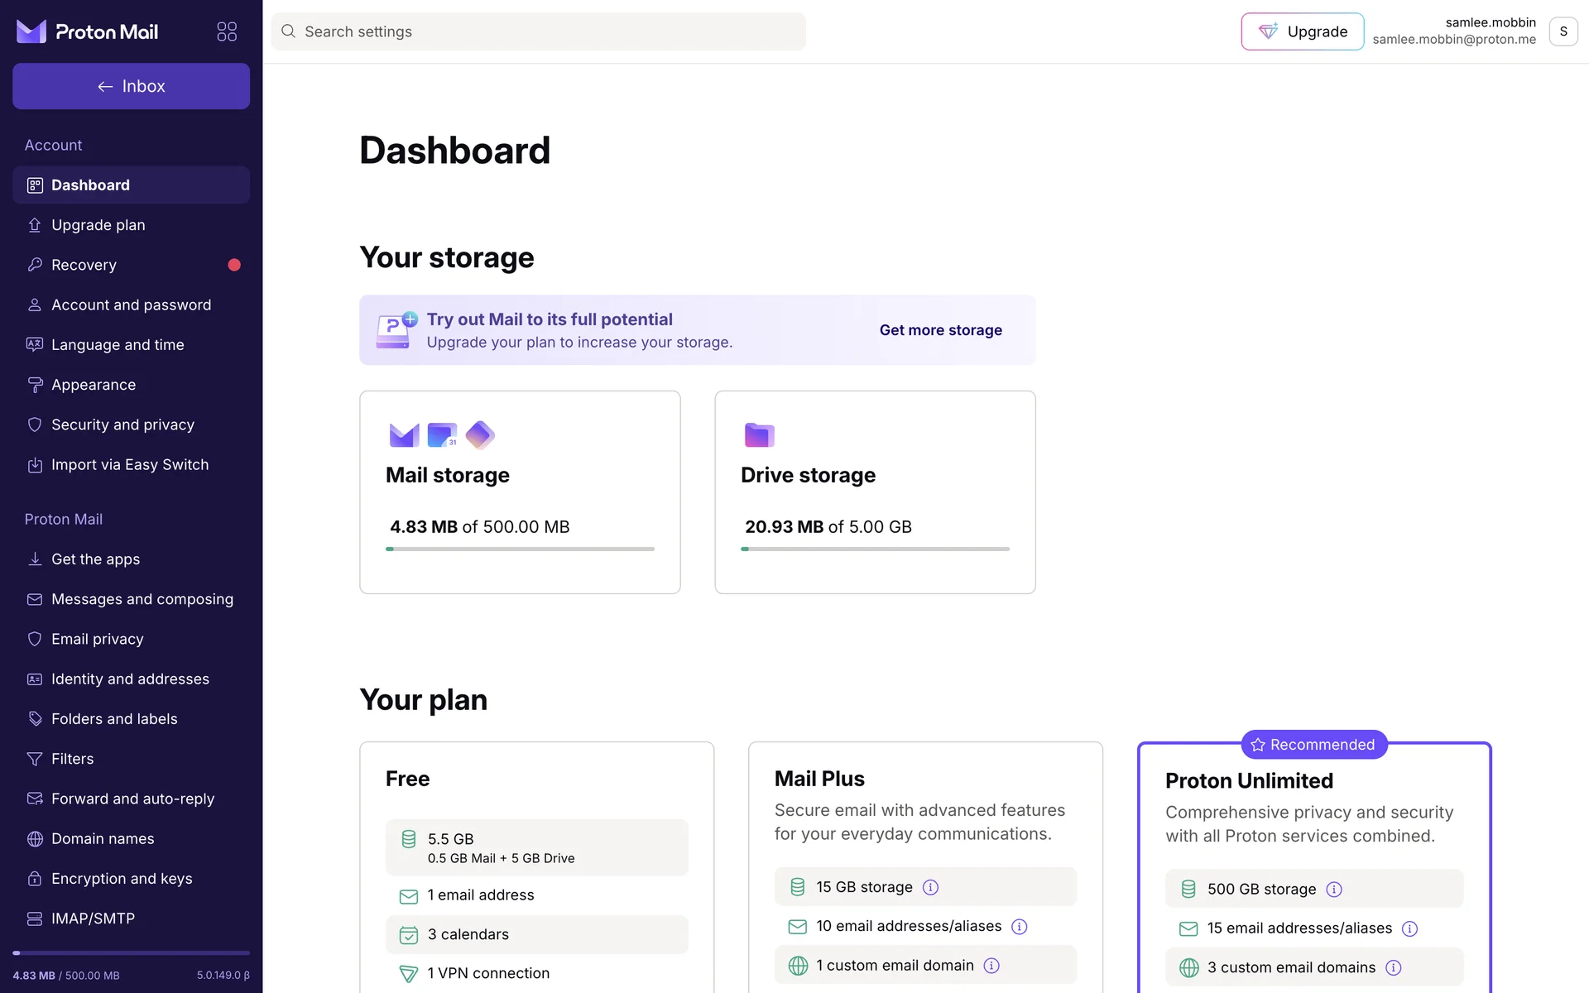Open the Proton apps grid switcher
The width and height of the screenshot is (1589, 993).
[227, 31]
